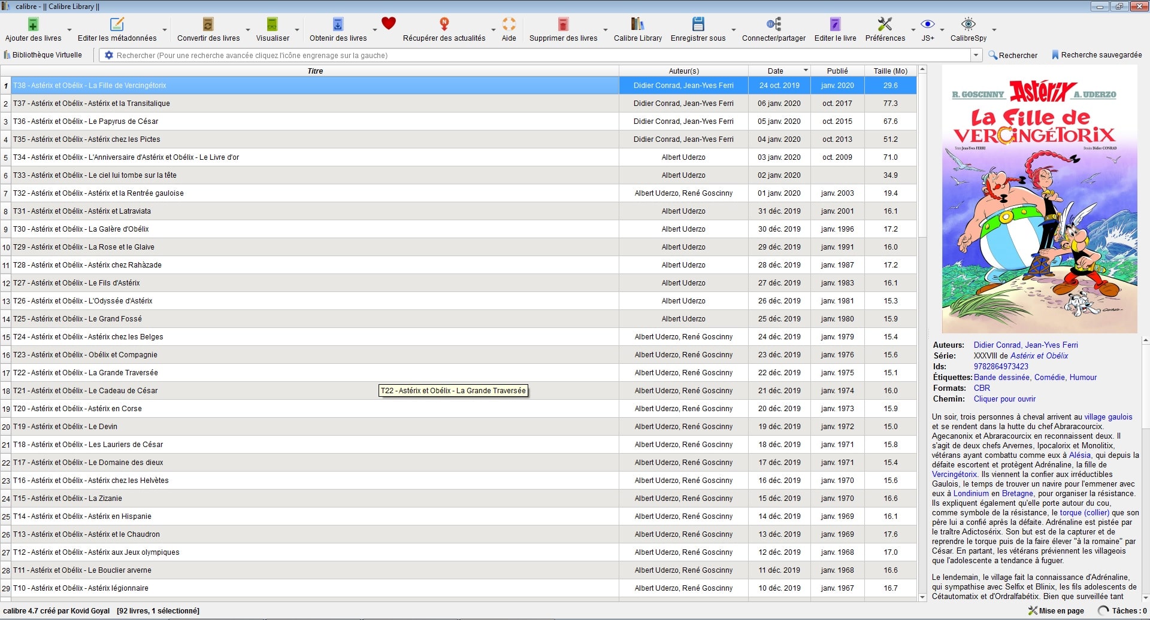Open the CalibreSpy plugin icon
Image resolution: width=1150 pixels, height=620 pixels.
[968, 25]
